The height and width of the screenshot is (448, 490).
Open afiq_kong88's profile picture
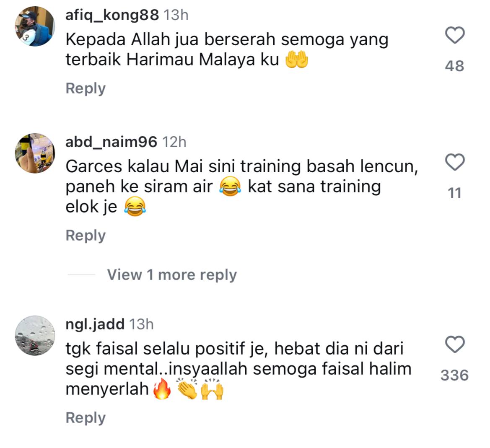pyautogui.click(x=35, y=26)
